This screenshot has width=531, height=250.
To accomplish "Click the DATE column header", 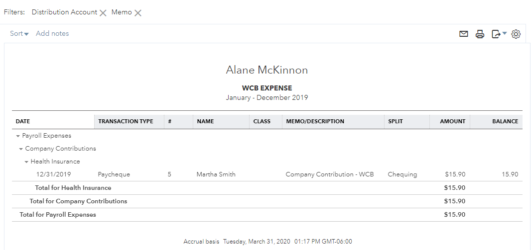I will [23, 121].
